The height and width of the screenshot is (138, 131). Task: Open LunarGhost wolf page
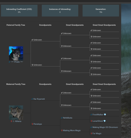point(98,121)
